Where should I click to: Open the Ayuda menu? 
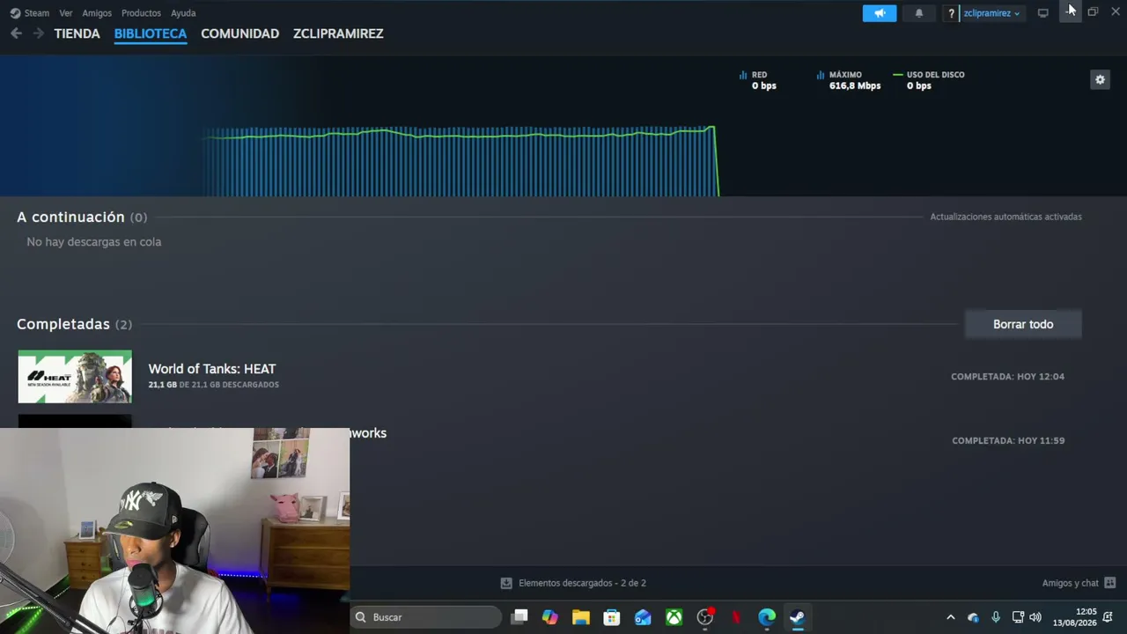pyautogui.click(x=183, y=13)
